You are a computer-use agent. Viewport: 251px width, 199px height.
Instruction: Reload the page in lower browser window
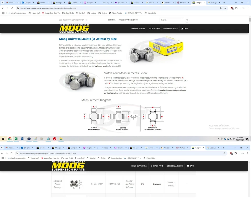[x=12, y=153]
